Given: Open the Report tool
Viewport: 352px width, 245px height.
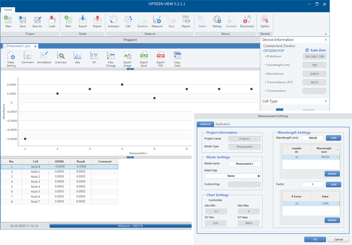Looking at the screenshot, I should [x=186, y=22].
